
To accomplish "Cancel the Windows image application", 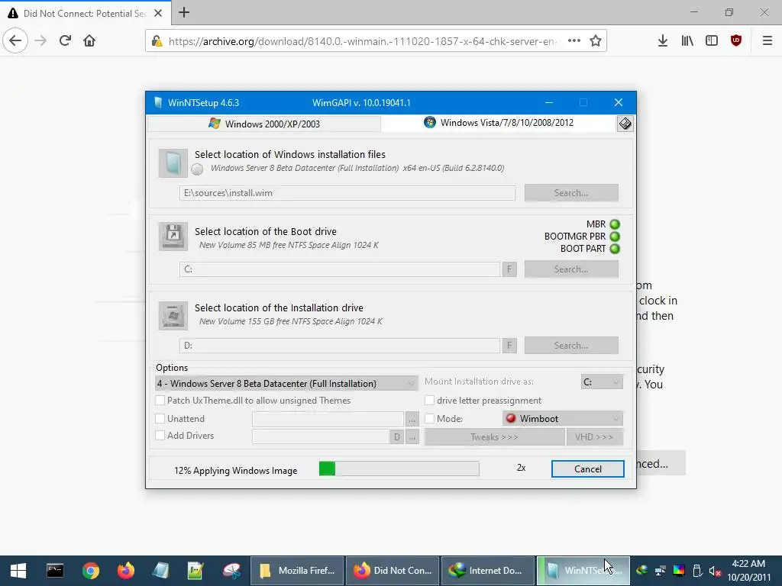I will point(587,469).
